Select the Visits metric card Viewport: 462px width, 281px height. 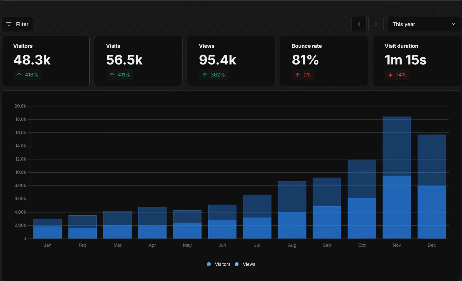tap(138, 61)
